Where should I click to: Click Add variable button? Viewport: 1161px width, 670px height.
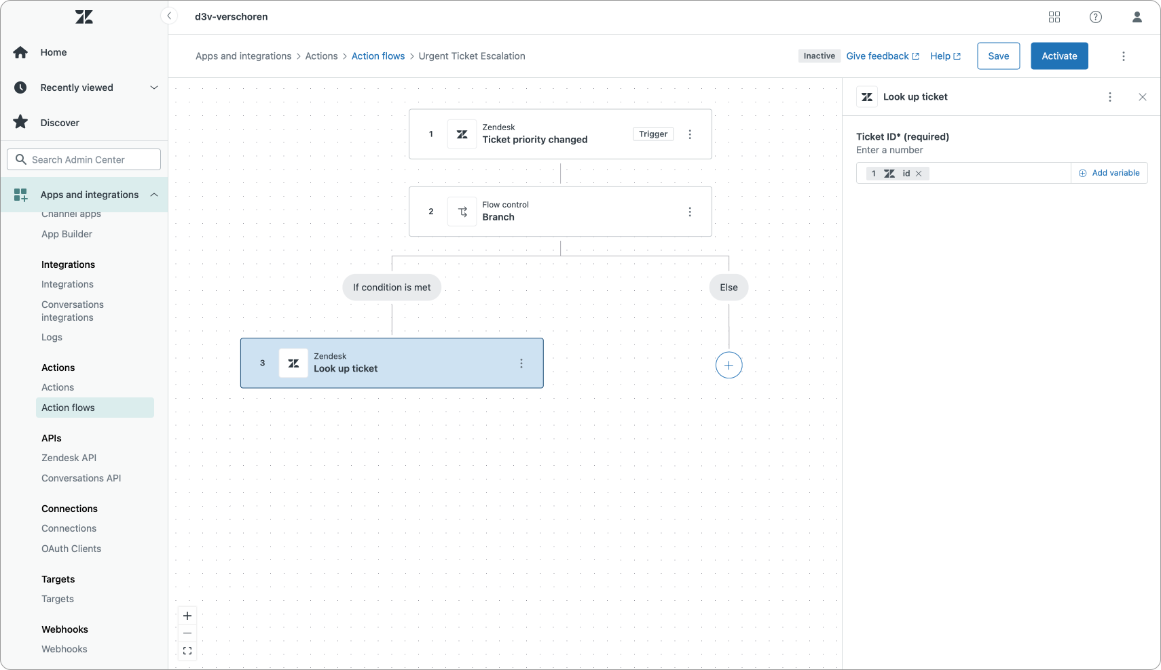(1109, 173)
